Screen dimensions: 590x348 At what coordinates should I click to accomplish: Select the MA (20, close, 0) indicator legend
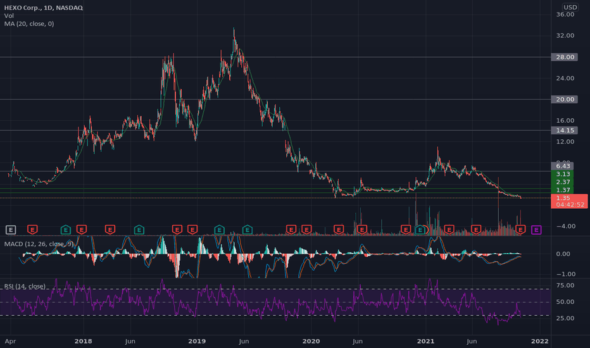(29, 23)
